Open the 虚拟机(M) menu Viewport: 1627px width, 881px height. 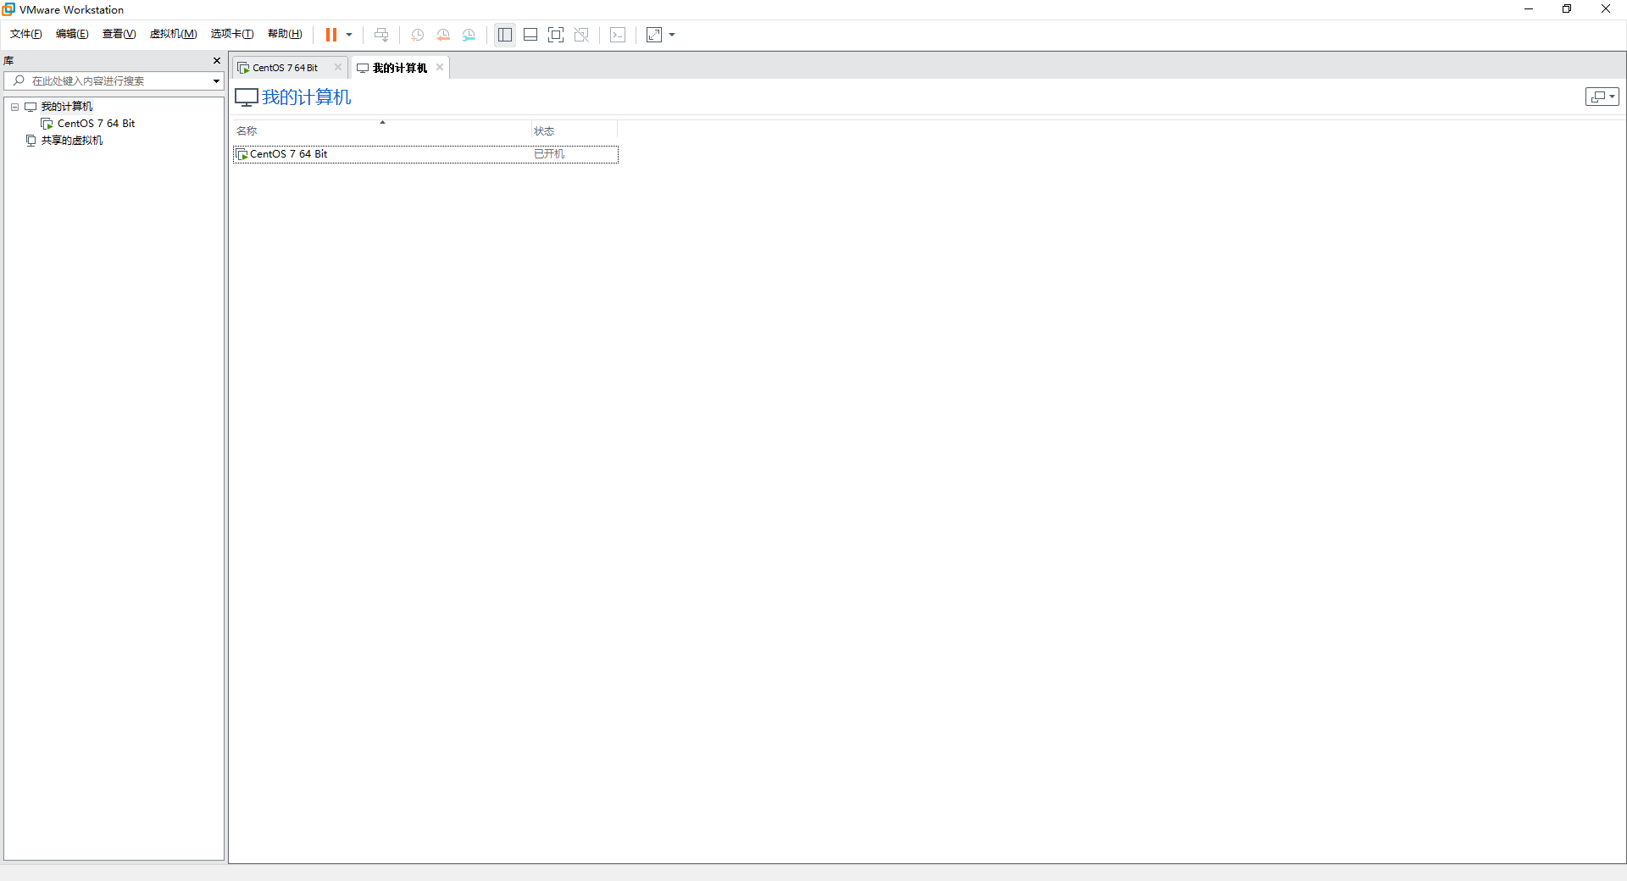(x=173, y=34)
